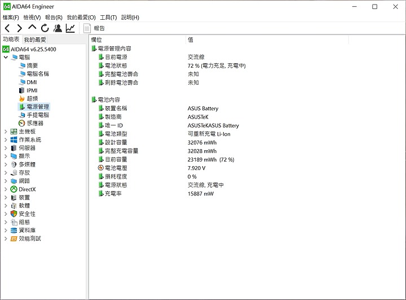Select the AIDA64 v6.25.5400 root node
Screen dimensions: 406x300
[29, 49]
